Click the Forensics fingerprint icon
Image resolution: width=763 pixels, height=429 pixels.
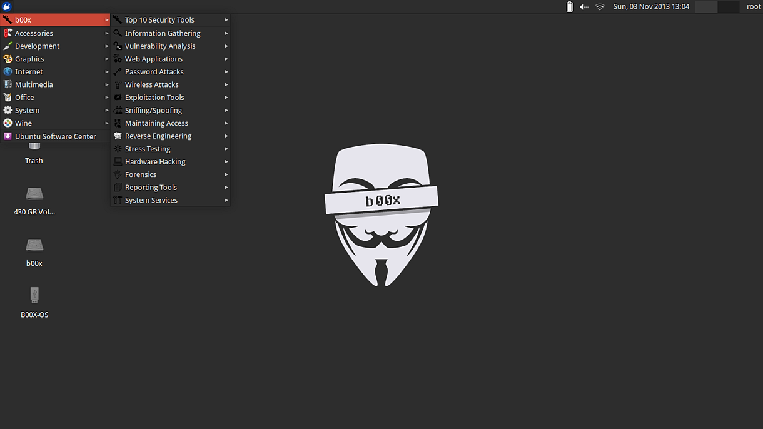118,174
